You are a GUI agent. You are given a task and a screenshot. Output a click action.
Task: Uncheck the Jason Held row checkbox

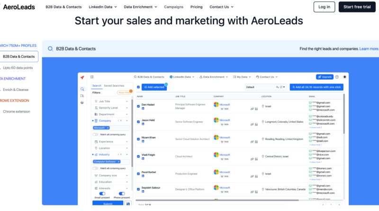(x=138, y=122)
